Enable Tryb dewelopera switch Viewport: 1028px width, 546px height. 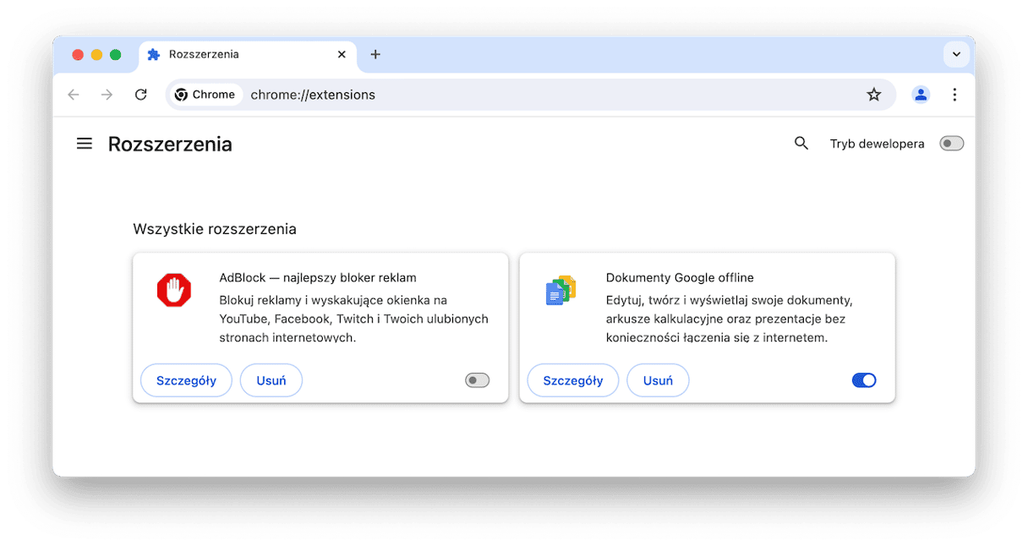[952, 144]
